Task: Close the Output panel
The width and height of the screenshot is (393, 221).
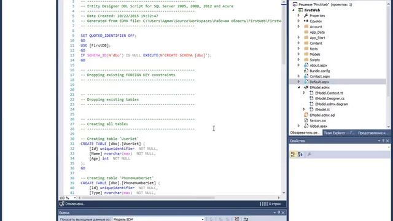Action: pyautogui.click(x=283, y=212)
